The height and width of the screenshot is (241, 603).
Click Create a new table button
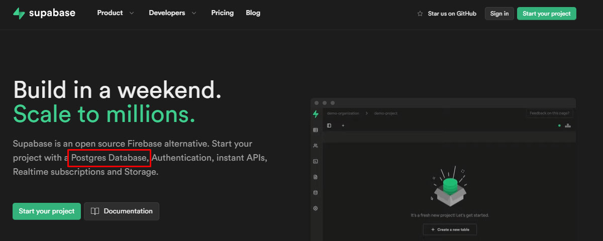(450, 229)
